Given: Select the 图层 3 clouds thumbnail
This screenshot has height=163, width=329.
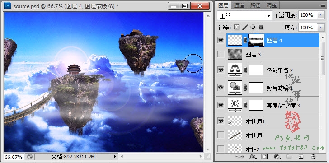Looking at the screenshot, I should pos(235,55).
